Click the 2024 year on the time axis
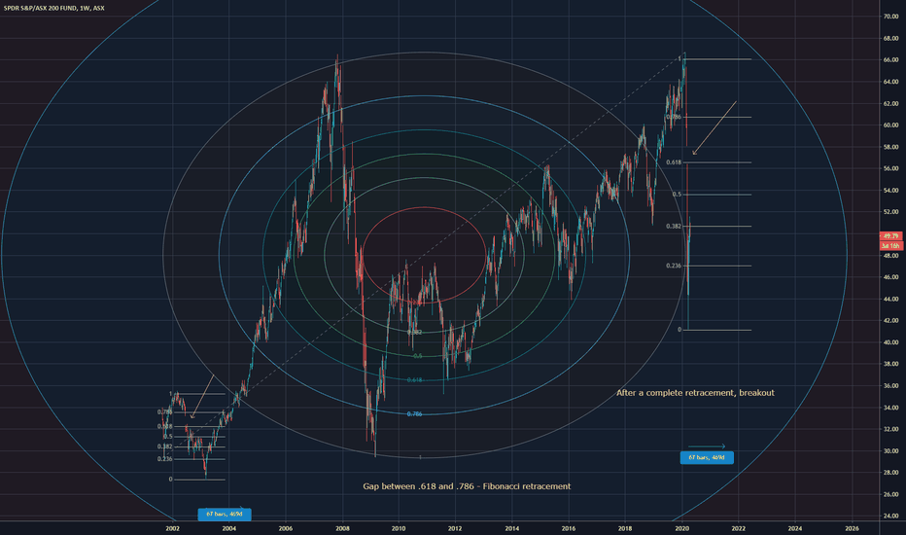Screen dimensions: 906x535 coord(794,528)
